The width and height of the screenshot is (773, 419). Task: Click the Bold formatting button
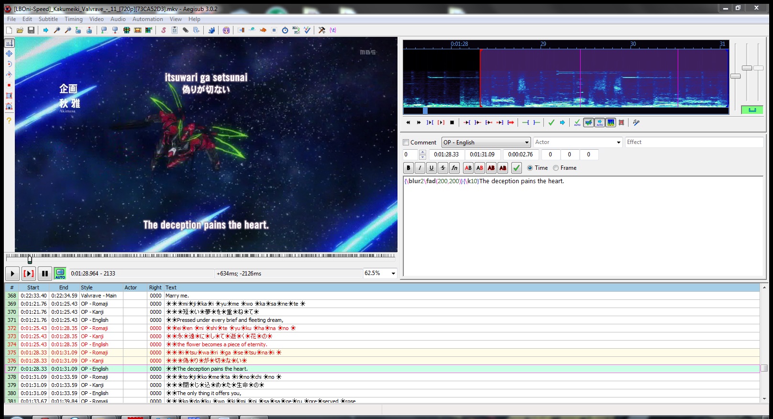click(409, 168)
